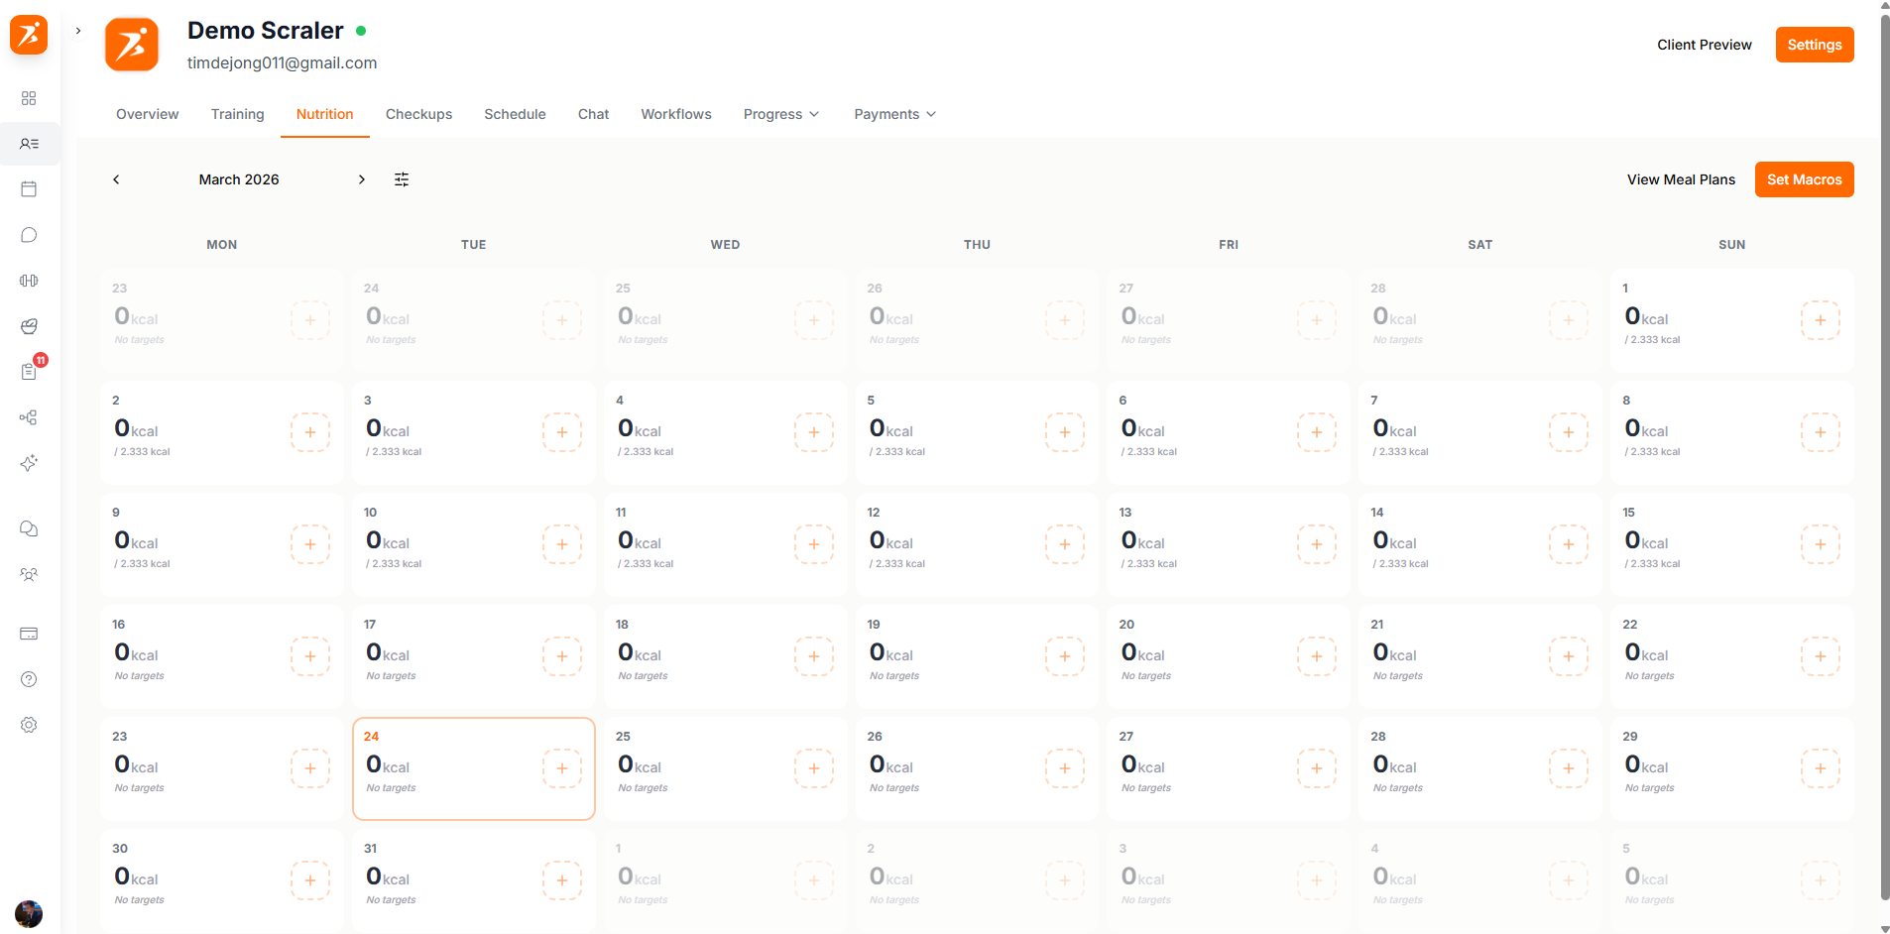Open the help question-mark icon in sidebar
Image resolution: width=1890 pixels, height=934 pixels.
[29, 679]
